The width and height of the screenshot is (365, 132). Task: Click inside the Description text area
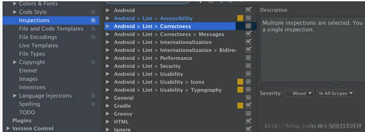(x=313, y=49)
